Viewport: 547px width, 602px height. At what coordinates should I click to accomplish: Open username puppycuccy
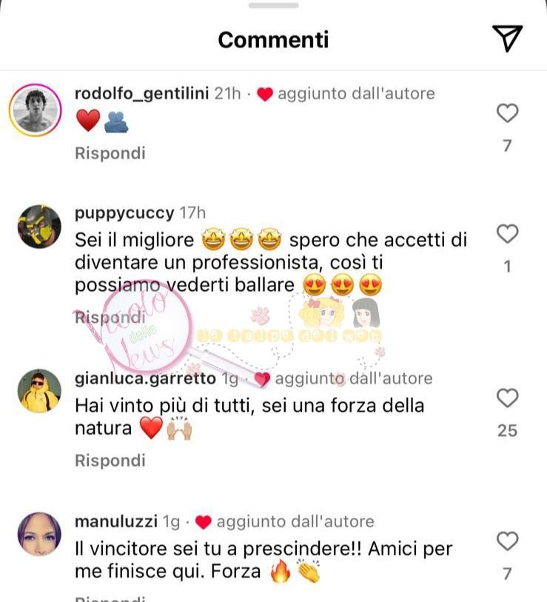[x=124, y=213]
